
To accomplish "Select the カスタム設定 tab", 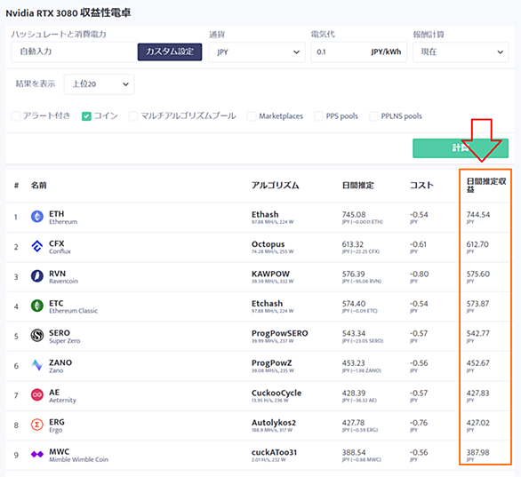I will point(170,52).
